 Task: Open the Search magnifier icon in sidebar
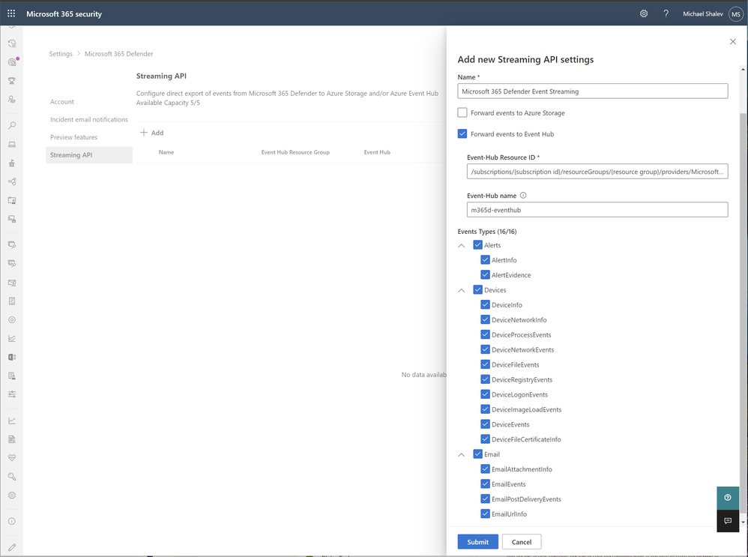pyautogui.click(x=12, y=125)
